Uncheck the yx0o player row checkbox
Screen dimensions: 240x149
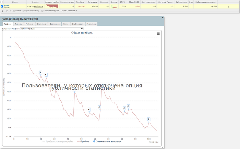(2, 6)
